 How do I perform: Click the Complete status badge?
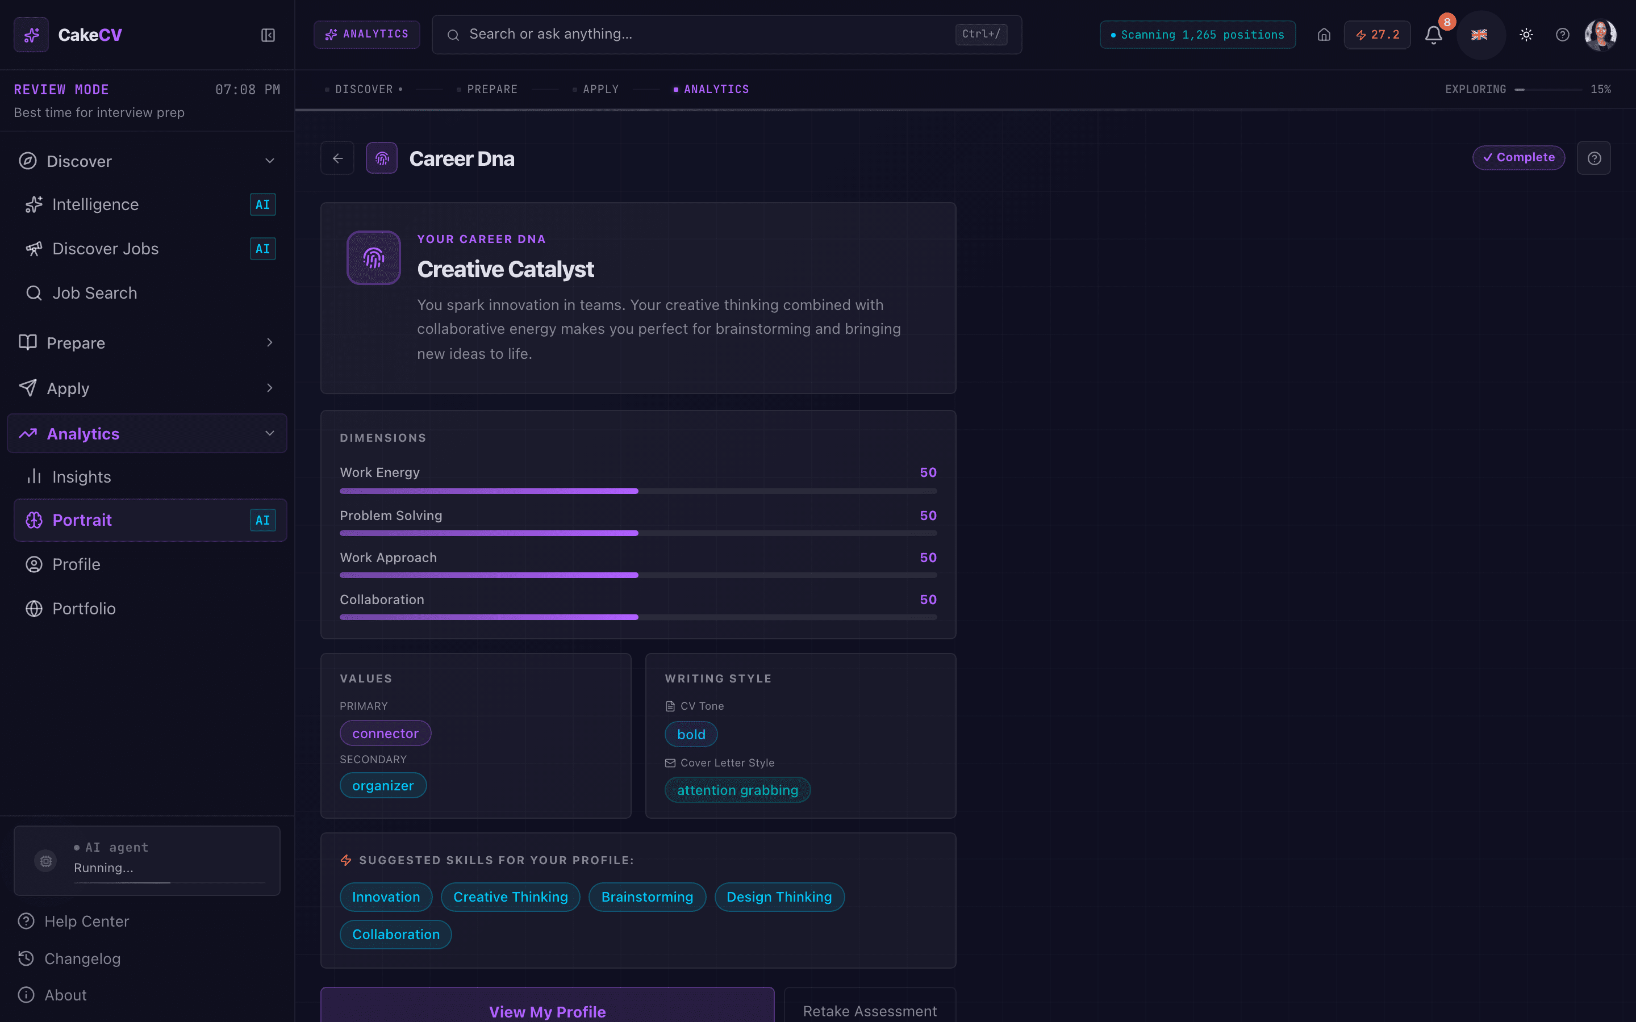1518,157
